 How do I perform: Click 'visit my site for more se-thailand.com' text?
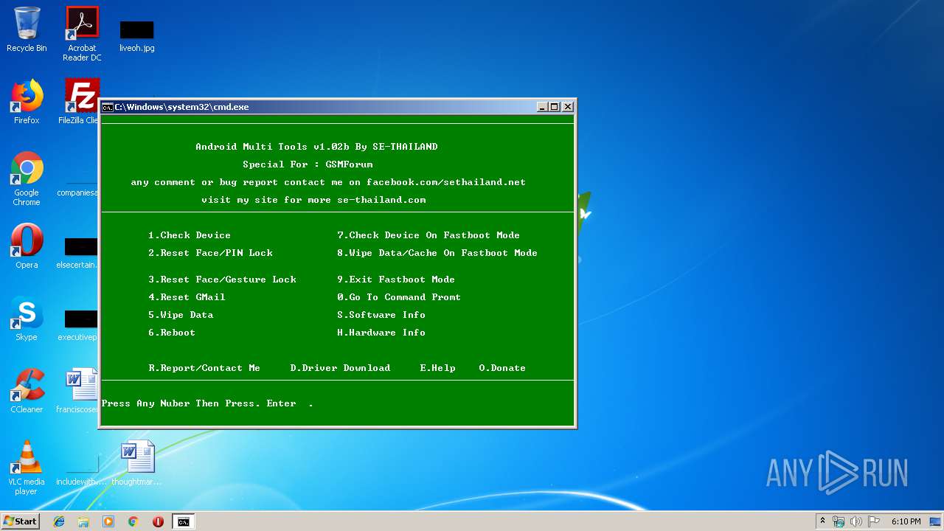(x=313, y=200)
